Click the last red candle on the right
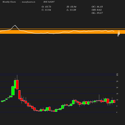 point(114,101)
